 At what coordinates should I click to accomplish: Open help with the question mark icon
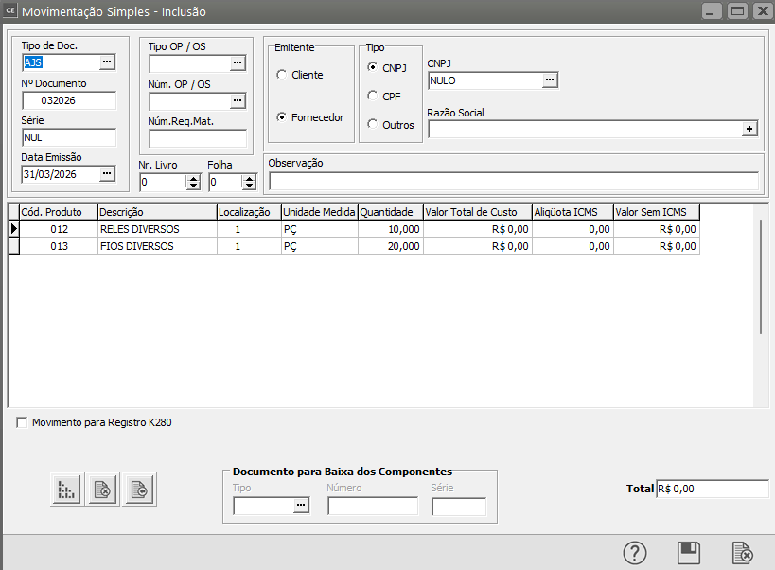point(634,553)
